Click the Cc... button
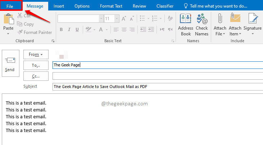Screen dimensions: 263x145 tap(36, 76)
